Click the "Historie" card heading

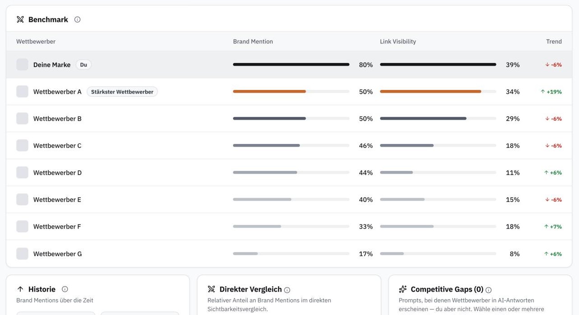(42, 289)
